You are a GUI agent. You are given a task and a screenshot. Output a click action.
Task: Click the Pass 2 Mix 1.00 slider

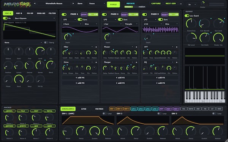[133, 14]
